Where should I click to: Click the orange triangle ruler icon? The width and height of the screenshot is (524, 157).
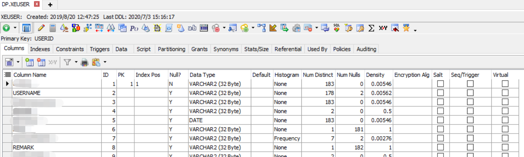[x=273, y=28]
